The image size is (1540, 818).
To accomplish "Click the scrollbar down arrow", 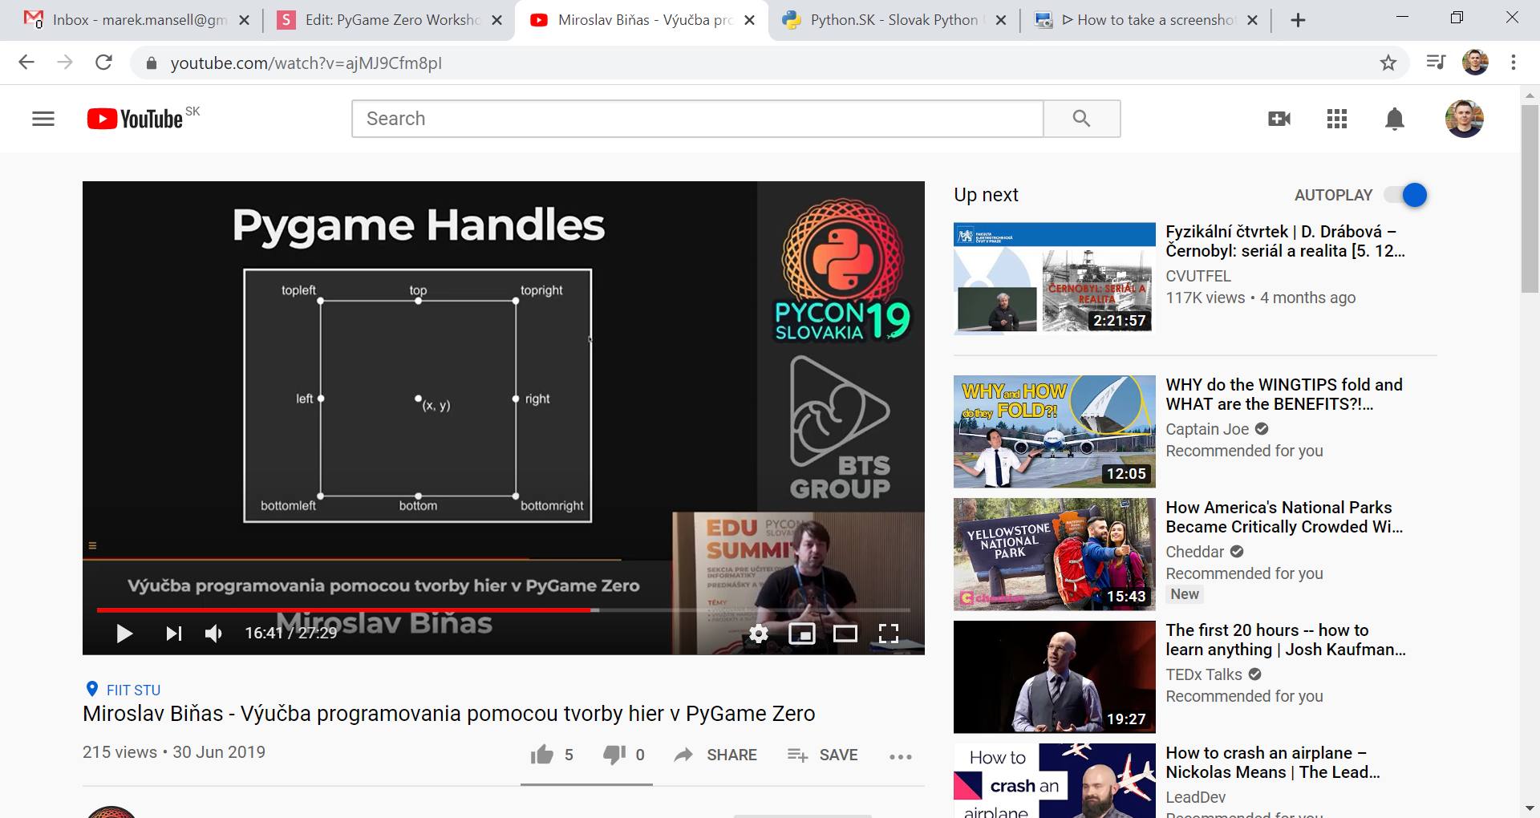I will (1530, 808).
